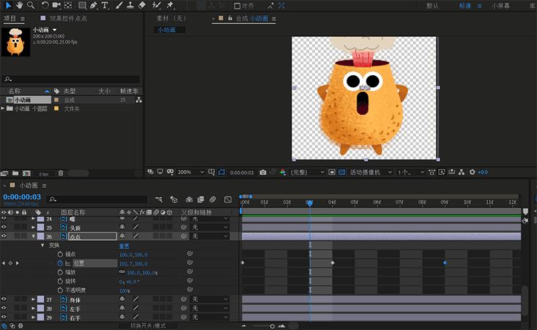Click the snapshot camera icon in viewer
537x330 pixels.
pyautogui.click(x=263, y=172)
